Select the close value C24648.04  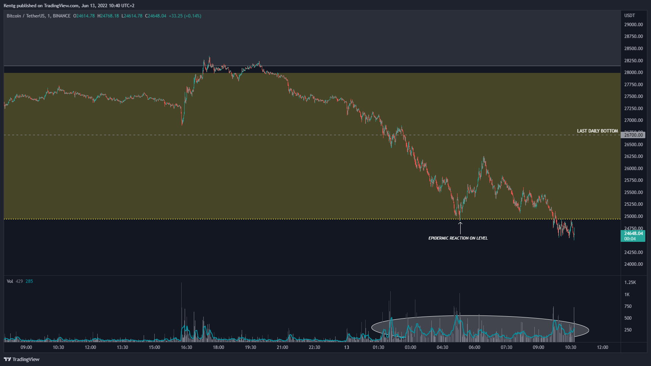(x=155, y=16)
